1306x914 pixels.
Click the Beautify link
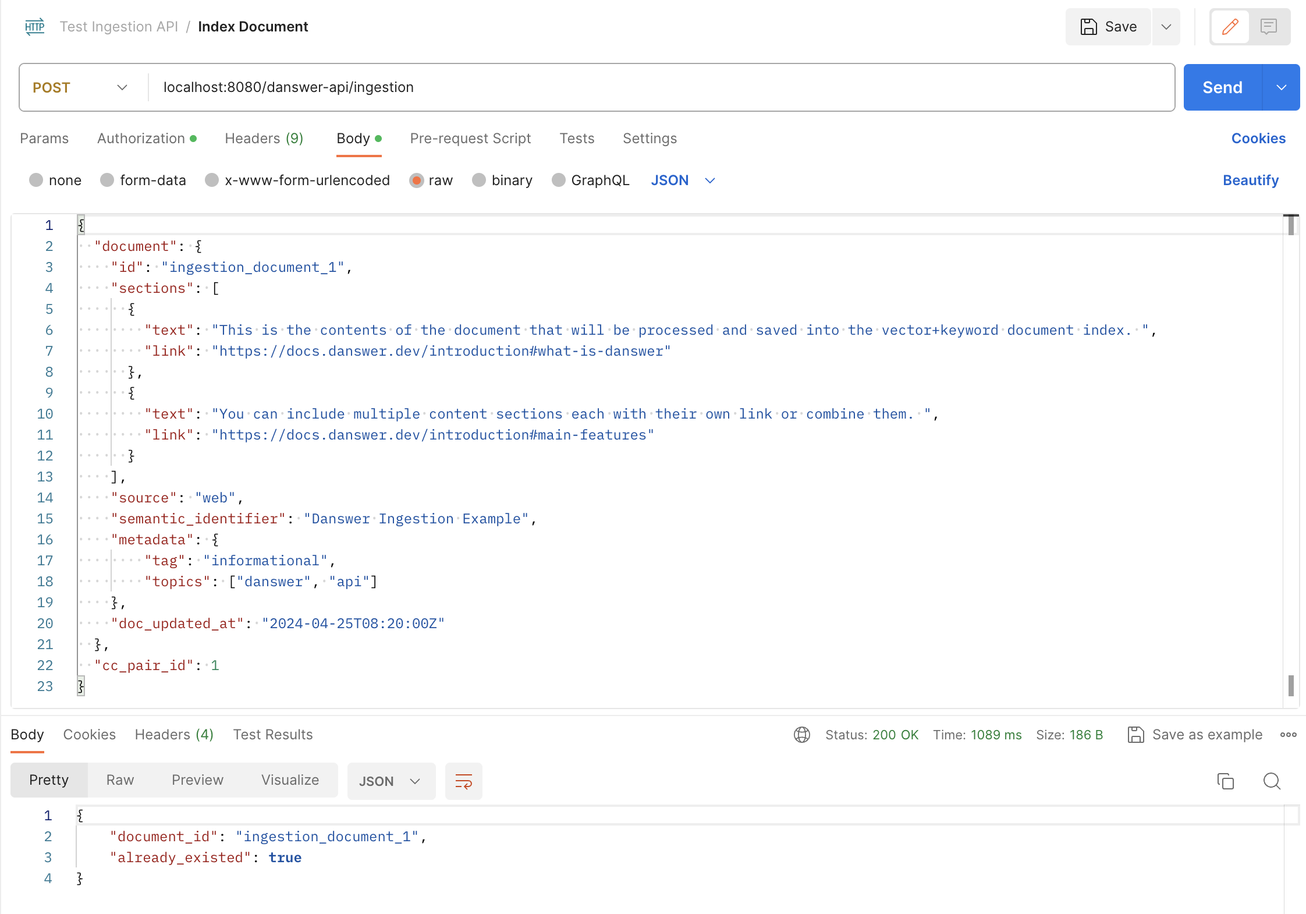pyautogui.click(x=1250, y=180)
